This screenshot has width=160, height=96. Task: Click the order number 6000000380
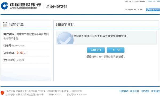(x=19, y=46)
